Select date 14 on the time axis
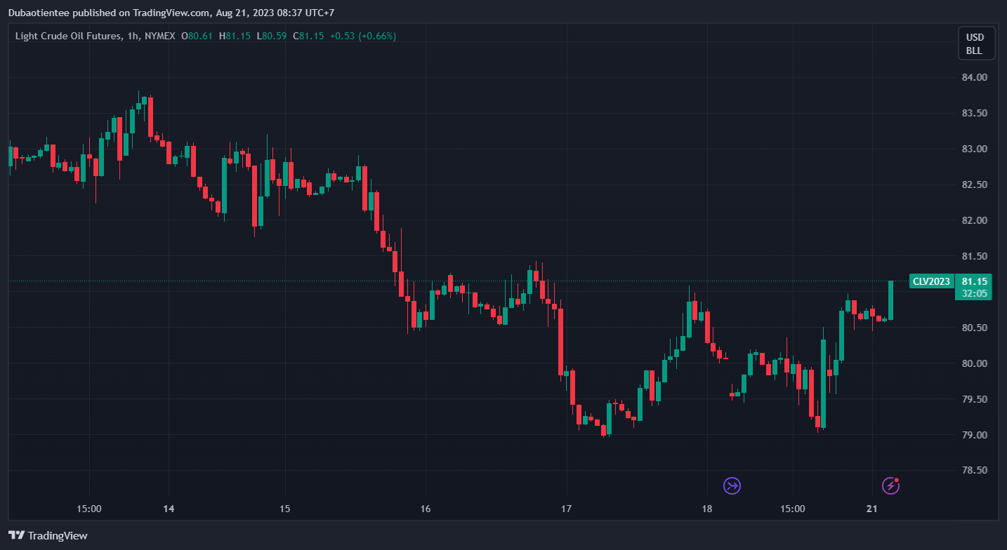 point(169,509)
